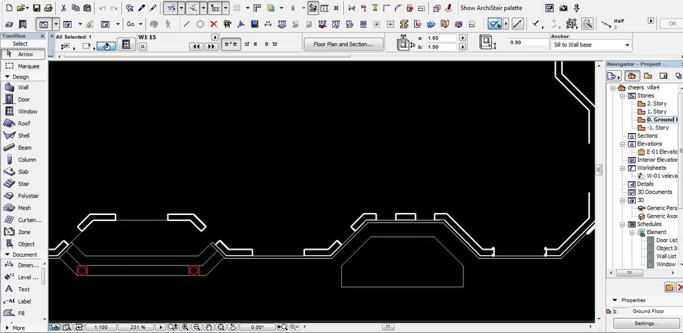Screen dimensions: 683x333
Task: Collapse the Document section of the ToolBox
Action: pyautogui.click(x=7, y=255)
